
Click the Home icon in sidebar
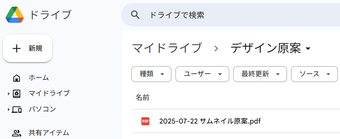click(16, 78)
